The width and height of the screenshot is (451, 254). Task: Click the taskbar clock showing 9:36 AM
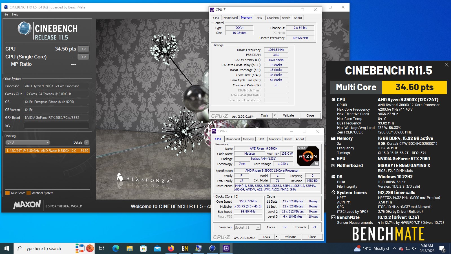click(x=426, y=248)
